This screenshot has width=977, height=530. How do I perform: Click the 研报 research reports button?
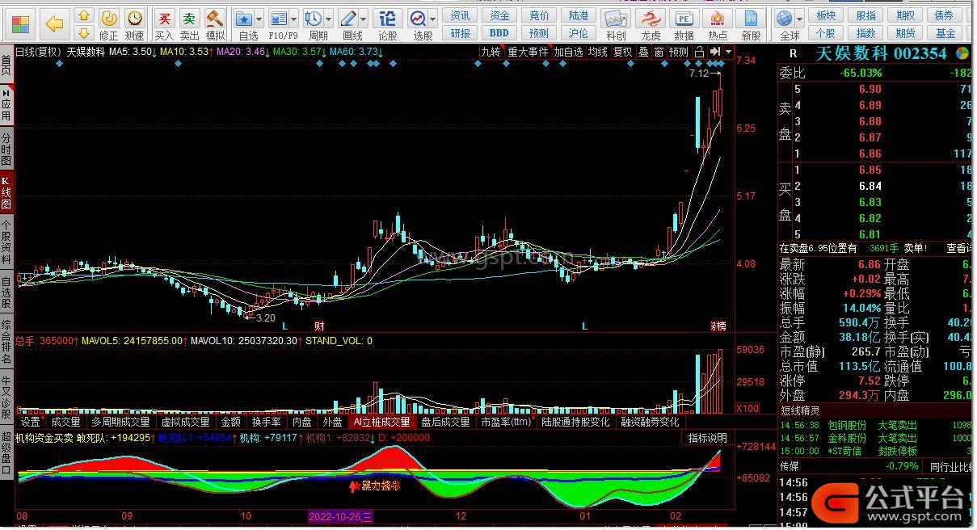pos(460,33)
